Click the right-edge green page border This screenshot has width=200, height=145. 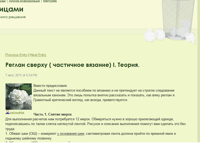point(198,79)
